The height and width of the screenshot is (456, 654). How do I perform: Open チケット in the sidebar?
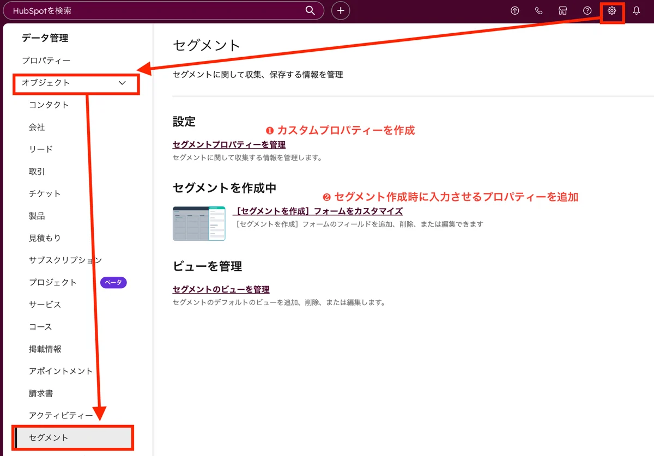(43, 193)
